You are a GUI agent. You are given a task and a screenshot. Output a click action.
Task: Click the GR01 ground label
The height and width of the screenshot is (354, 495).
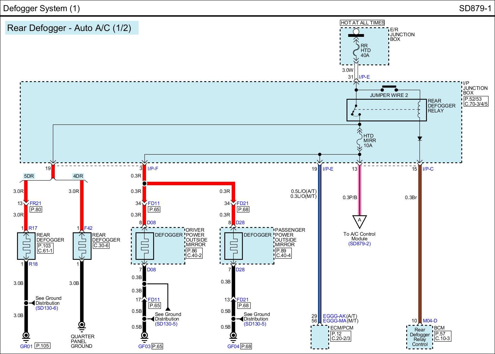click(x=26, y=346)
